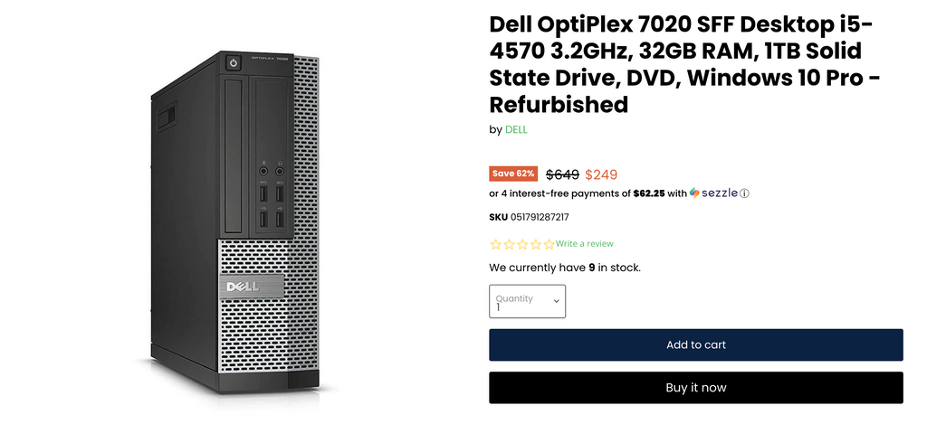The height and width of the screenshot is (424, 927).
Task: Open the Quantity dropdown
Action: [x=527, y=301]
